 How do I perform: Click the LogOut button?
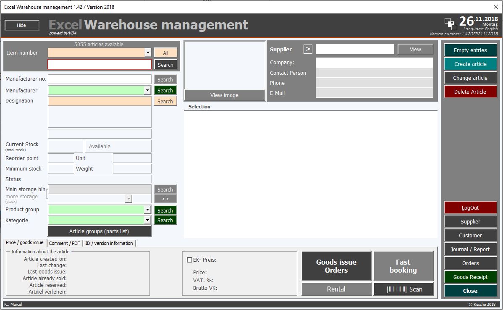click(470, 207)
